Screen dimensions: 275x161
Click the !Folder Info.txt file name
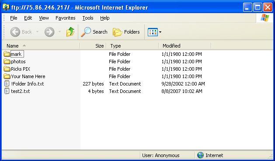[x=28, y=84]
